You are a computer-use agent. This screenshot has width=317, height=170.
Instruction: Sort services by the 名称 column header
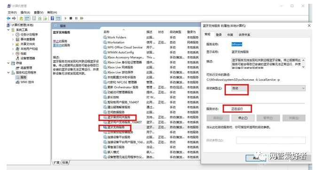pyautogui.click(x=123, y=31)
